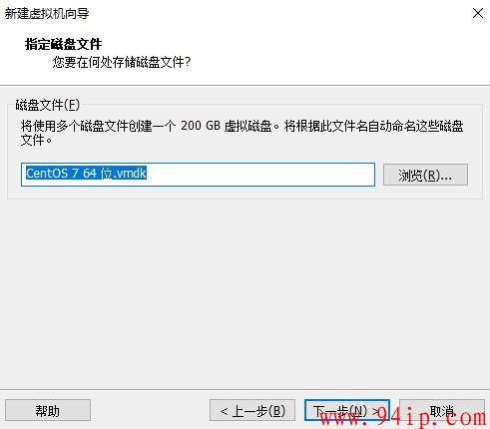
Task: Place cursor in empty part of disk file field
Action: pos(259,175)
